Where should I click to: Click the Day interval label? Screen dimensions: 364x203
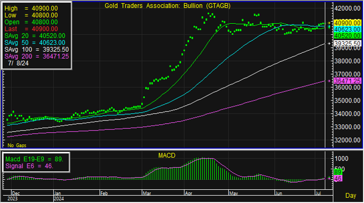pyautogui.click(x=351, y=196)
